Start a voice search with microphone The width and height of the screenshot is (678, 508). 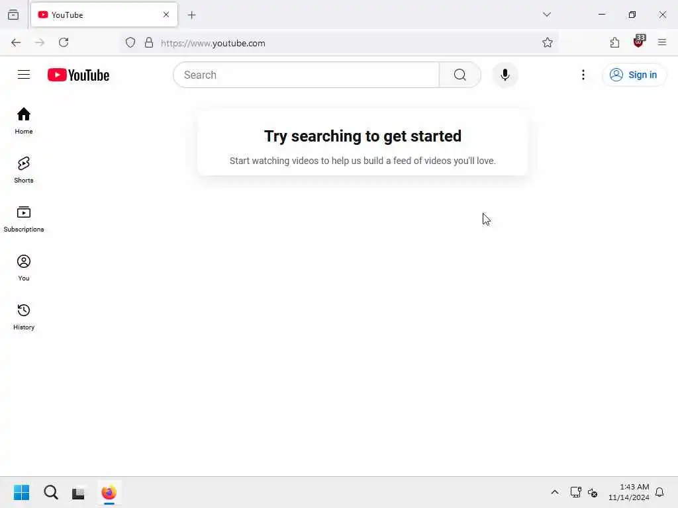coord(505,75)
